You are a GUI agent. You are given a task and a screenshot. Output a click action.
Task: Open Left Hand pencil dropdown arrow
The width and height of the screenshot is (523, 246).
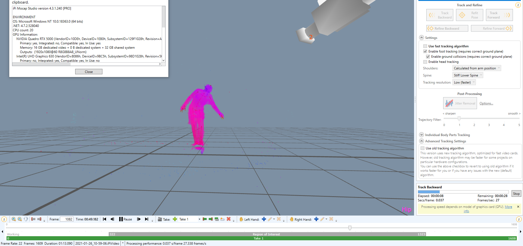tap(274, 219)
